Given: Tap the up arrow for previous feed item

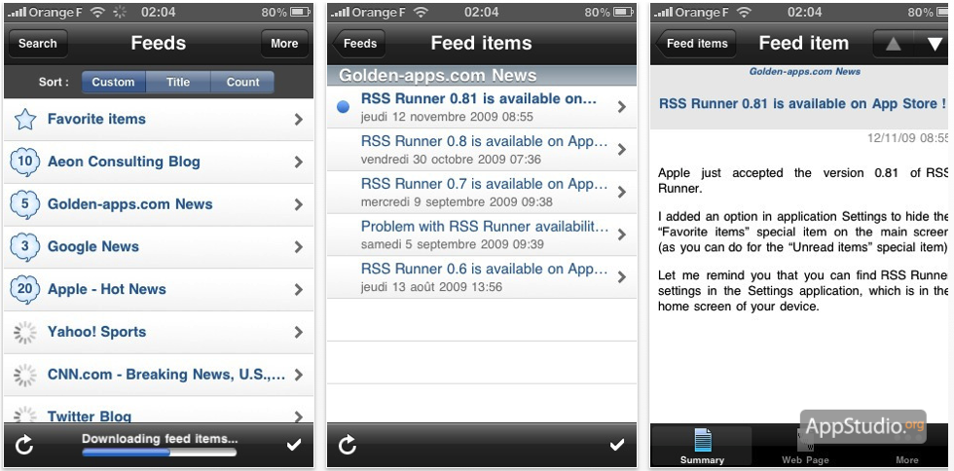Looking at the screenshot, I should point(893,44).
